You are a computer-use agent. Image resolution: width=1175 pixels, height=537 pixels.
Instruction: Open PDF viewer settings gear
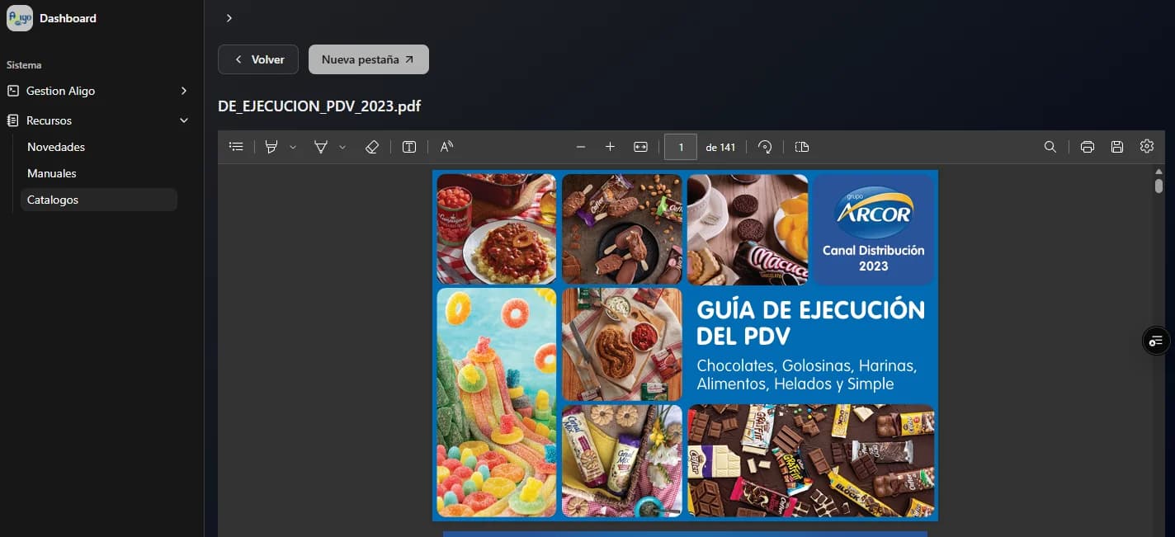[1147, 146]
